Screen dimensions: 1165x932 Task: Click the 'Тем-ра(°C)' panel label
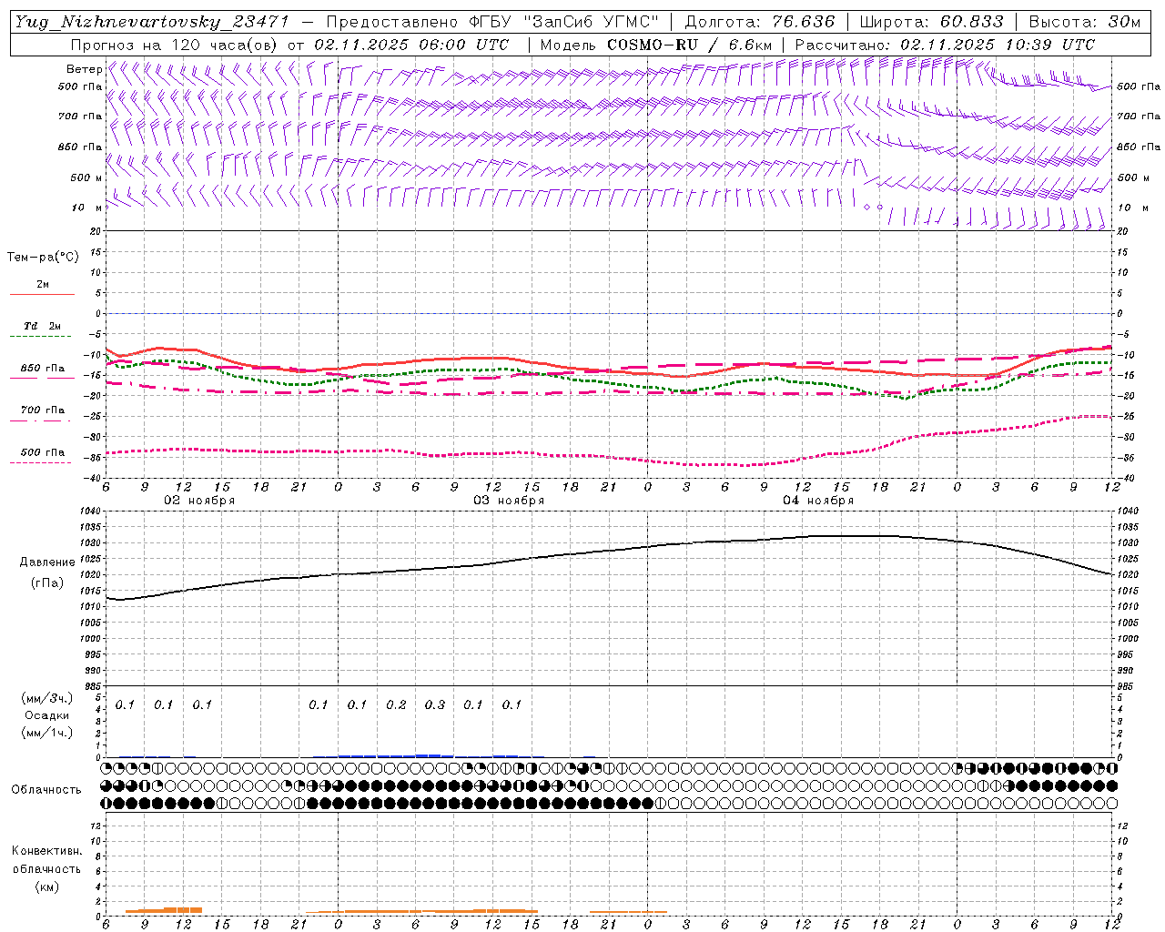tap(43, 258)
